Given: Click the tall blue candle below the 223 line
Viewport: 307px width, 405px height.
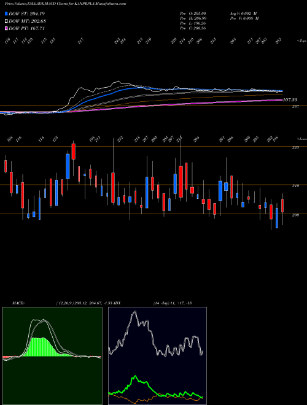Looking at the screenshot, I should pos(68,166).
